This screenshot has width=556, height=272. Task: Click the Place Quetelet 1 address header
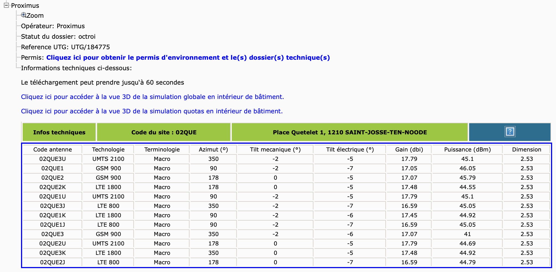350,132
